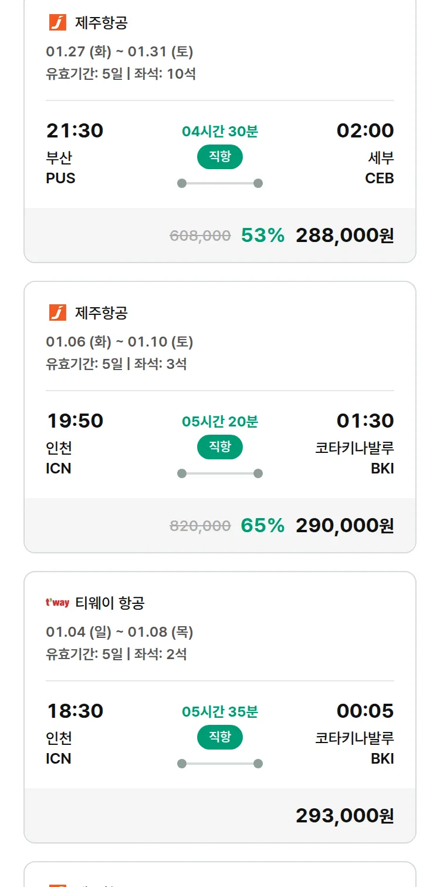The image size is (440, 887).
Task: Click the 53% discount label
Action: 262,236
